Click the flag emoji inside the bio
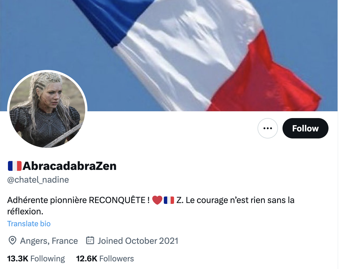 169,200
